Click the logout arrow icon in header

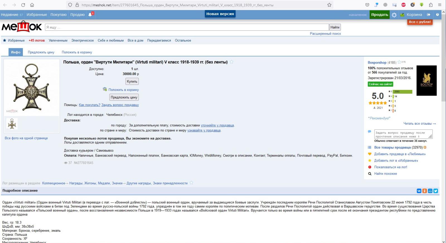coord(428,15)
